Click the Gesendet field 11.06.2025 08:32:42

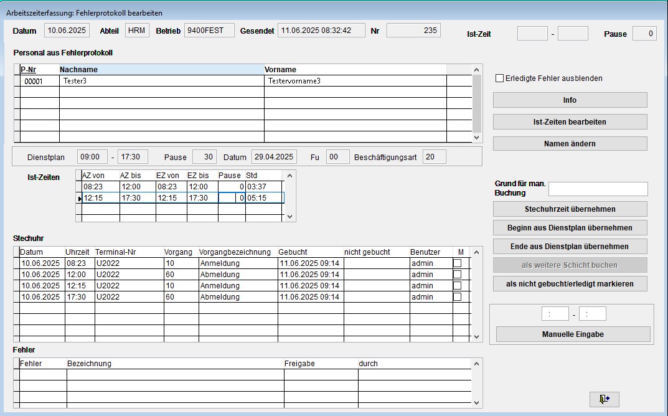click(x=322, y=31)
